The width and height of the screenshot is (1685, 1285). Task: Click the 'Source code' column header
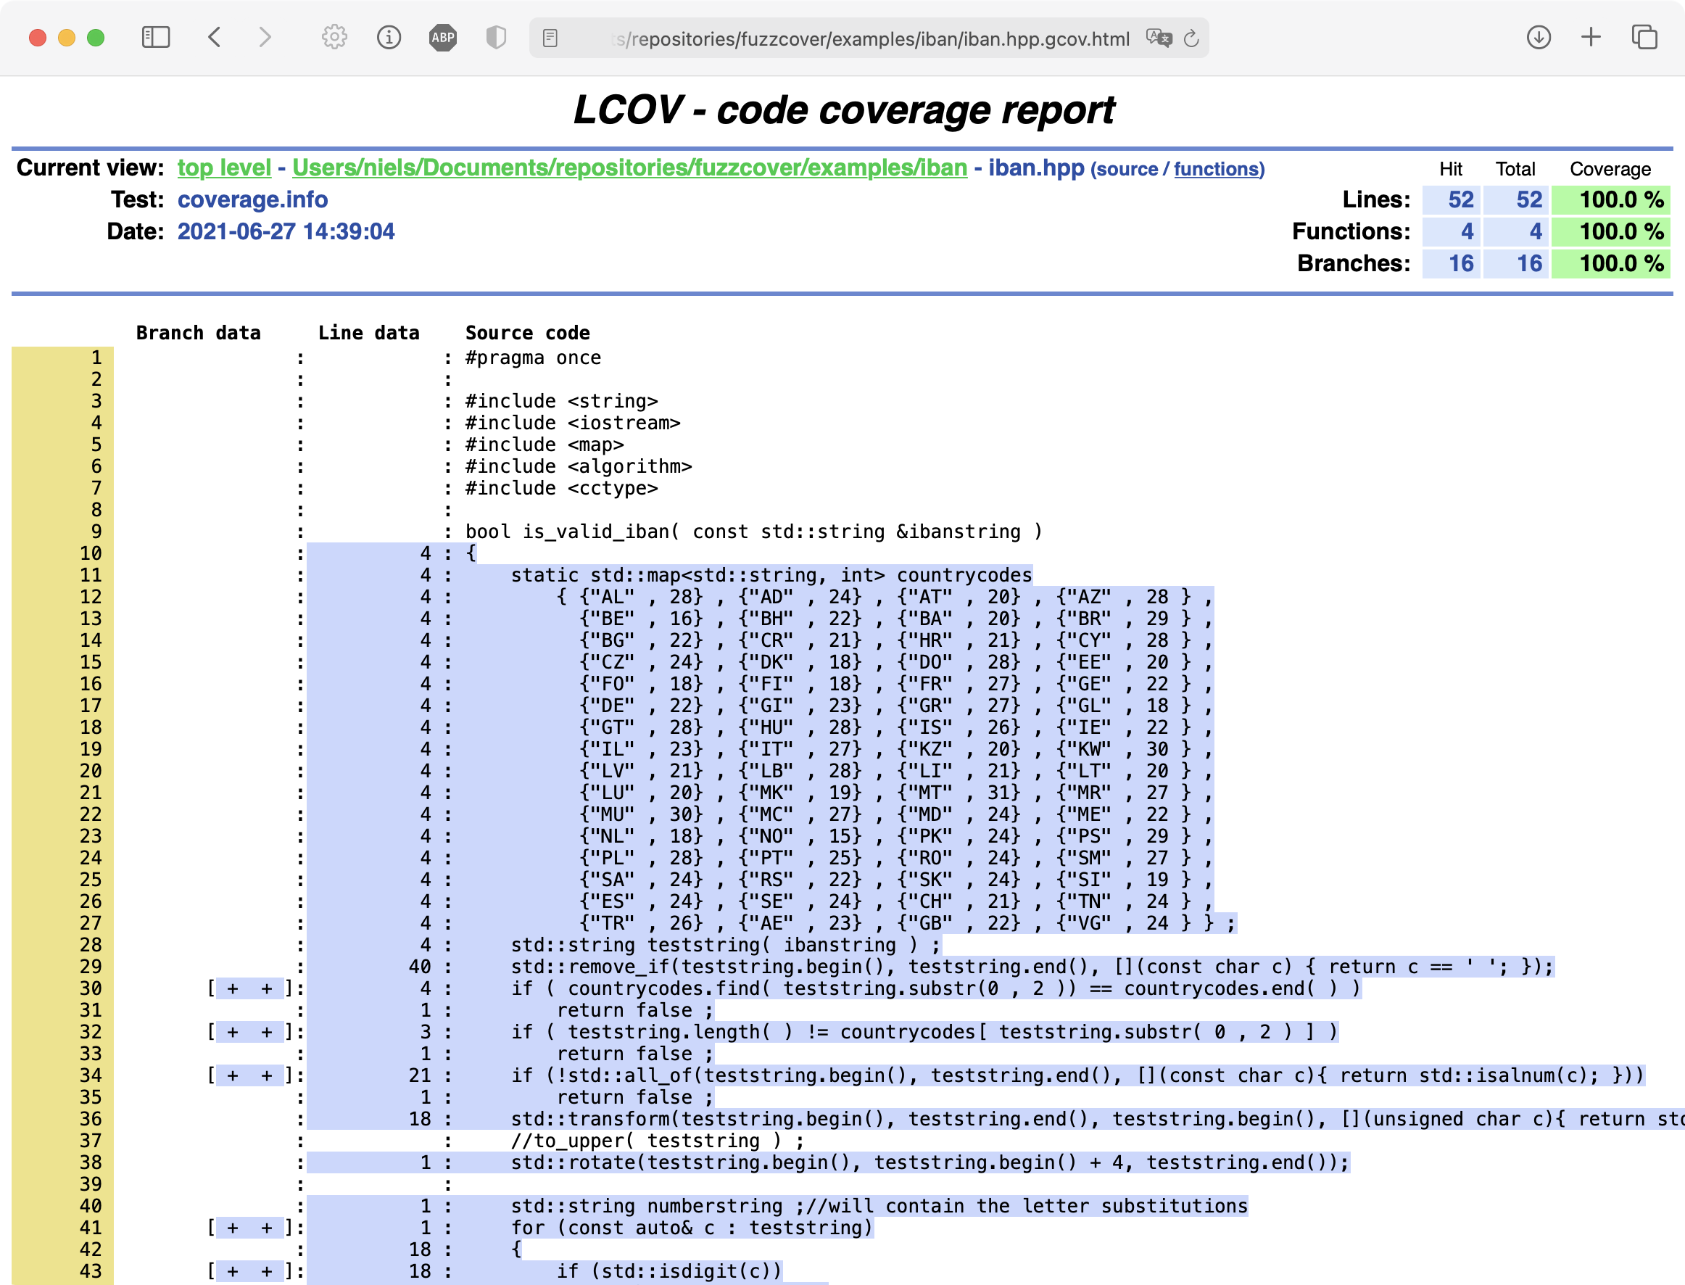pyautogui.click(x=528, y=333)
